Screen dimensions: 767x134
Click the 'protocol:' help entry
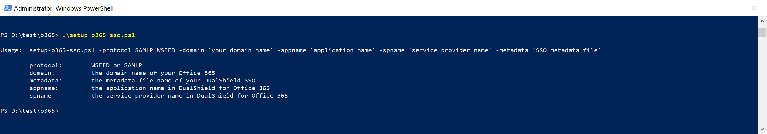click(46, 65)
